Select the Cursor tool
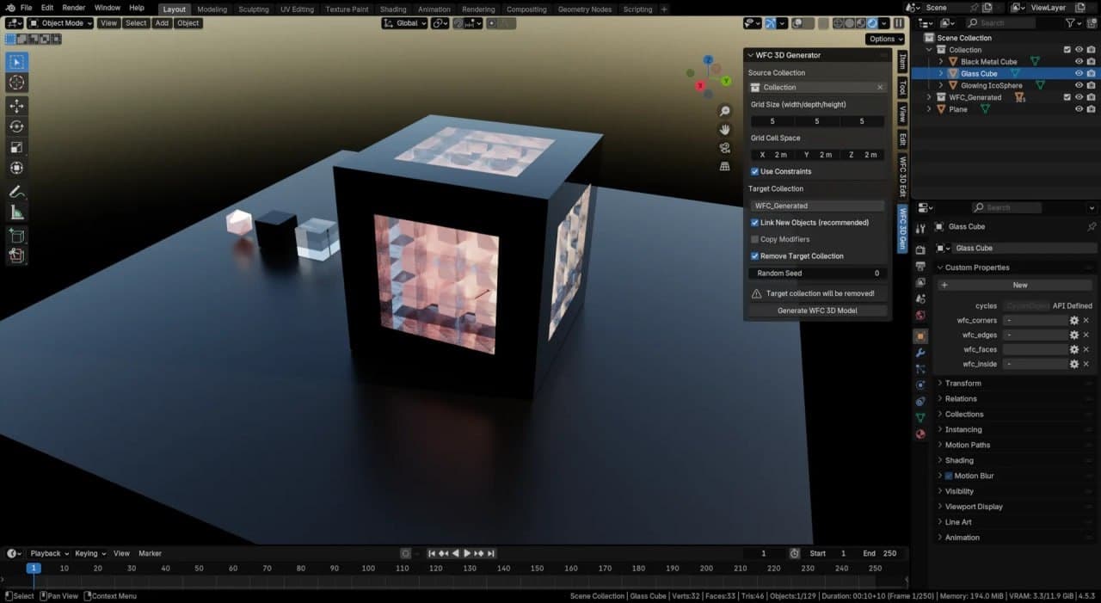Viewport: 1101px width, 603px height. [16, 83]
